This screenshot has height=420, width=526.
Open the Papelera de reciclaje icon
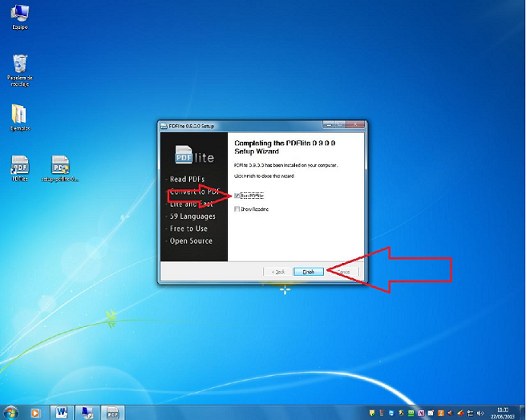[x=20, y=71]
